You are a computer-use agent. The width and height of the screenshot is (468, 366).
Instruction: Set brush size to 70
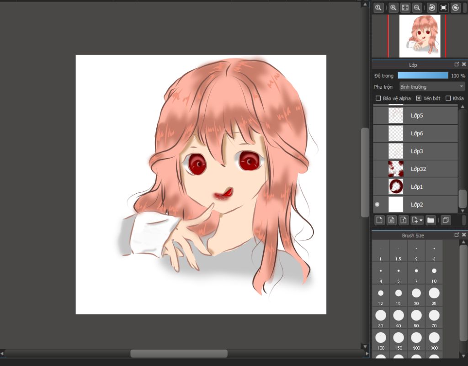click(434, 318)
